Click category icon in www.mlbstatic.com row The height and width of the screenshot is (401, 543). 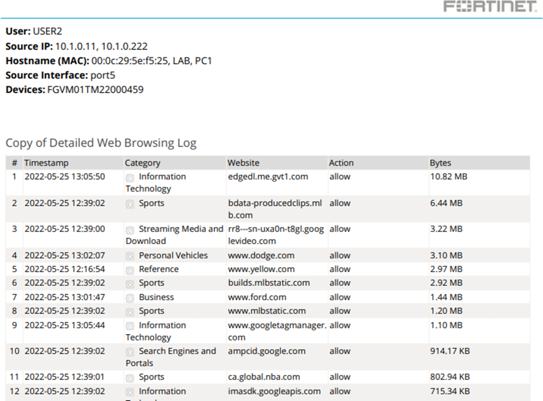130,312
